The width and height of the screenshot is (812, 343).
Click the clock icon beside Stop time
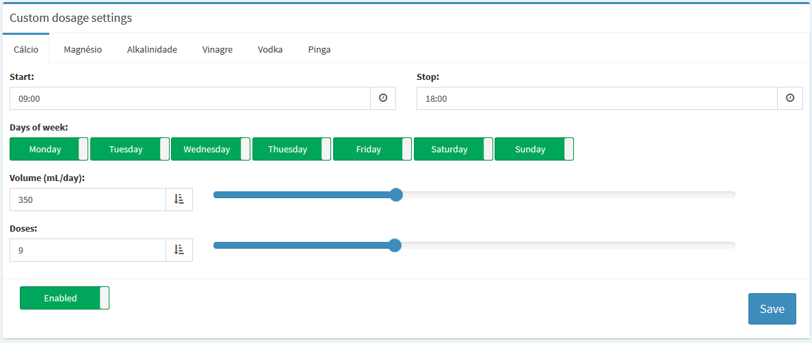click(x=790, y=98)
